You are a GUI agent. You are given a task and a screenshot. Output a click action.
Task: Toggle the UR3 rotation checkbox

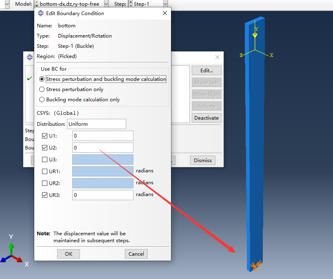click(x=45, y=195)
